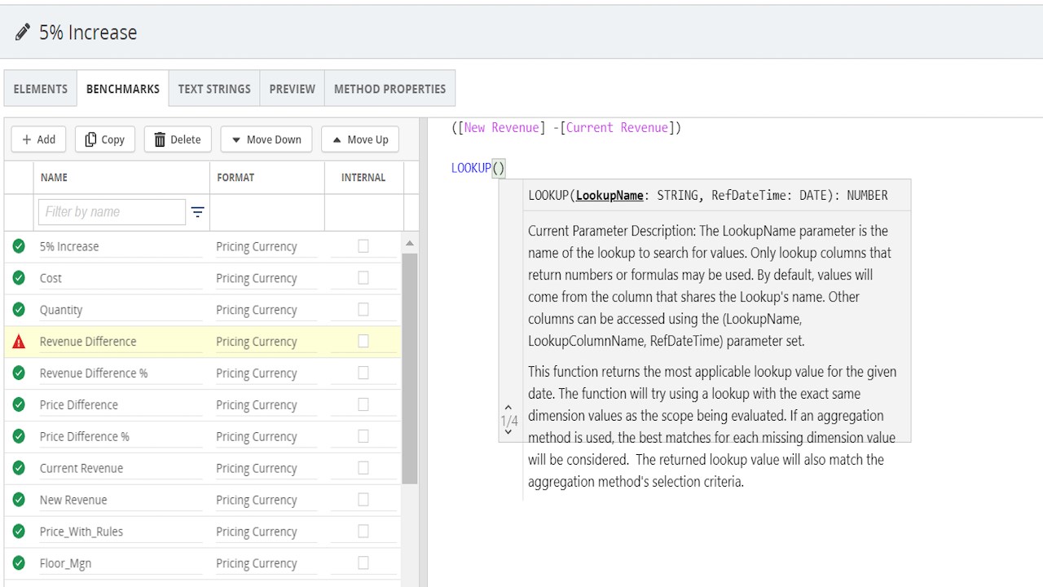This screenshot has width=1043, height=587.
Task: Toggle Internal checkbox for Price_With_Rules
Action: click(363, 531)
